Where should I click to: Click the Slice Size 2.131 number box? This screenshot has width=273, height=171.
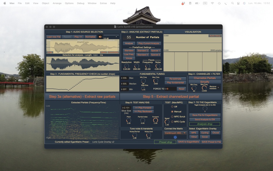[126, 108]
